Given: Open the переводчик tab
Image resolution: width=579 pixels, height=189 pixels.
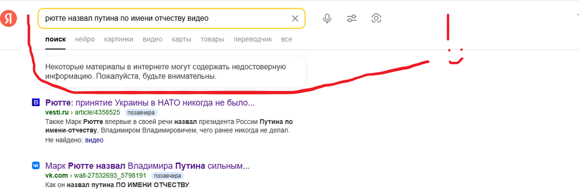Looking at the screenshot, I should pyautogui.click(x=253, y=39).
